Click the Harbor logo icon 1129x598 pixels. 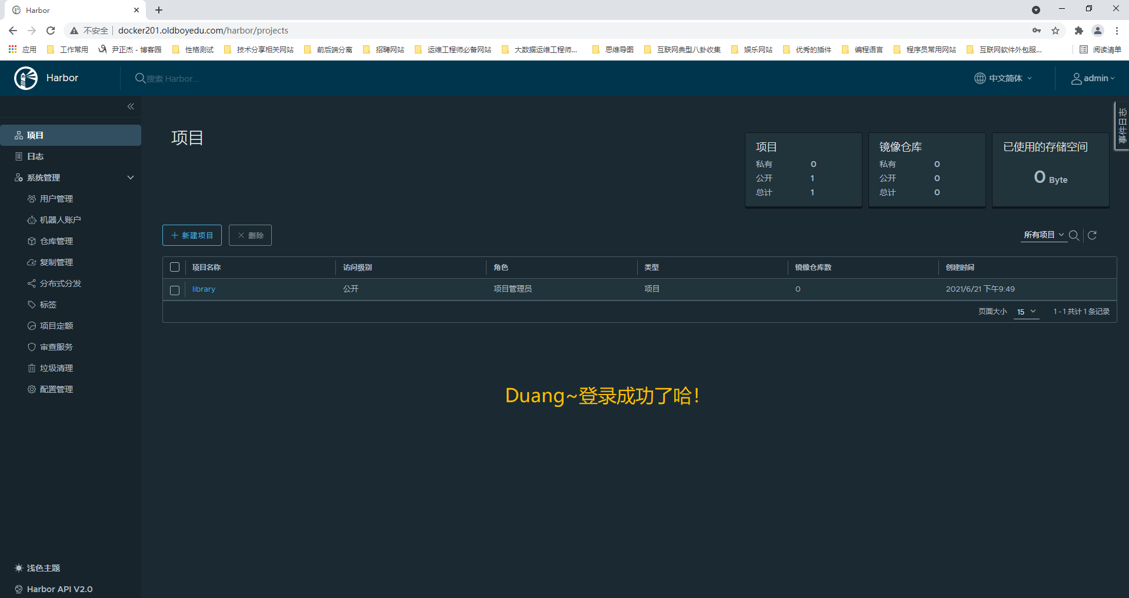click(x=26, y=78)
